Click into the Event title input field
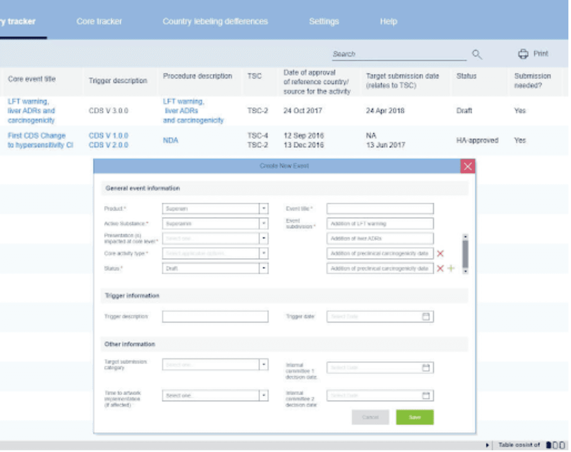This screenshot has width=571, height=452. [x=380, y=209]
